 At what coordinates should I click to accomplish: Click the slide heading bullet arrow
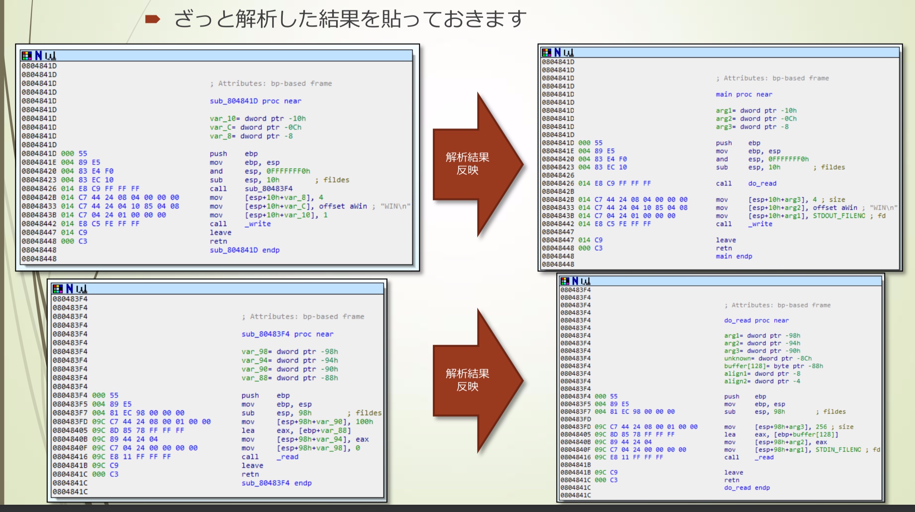pos(153,19)
